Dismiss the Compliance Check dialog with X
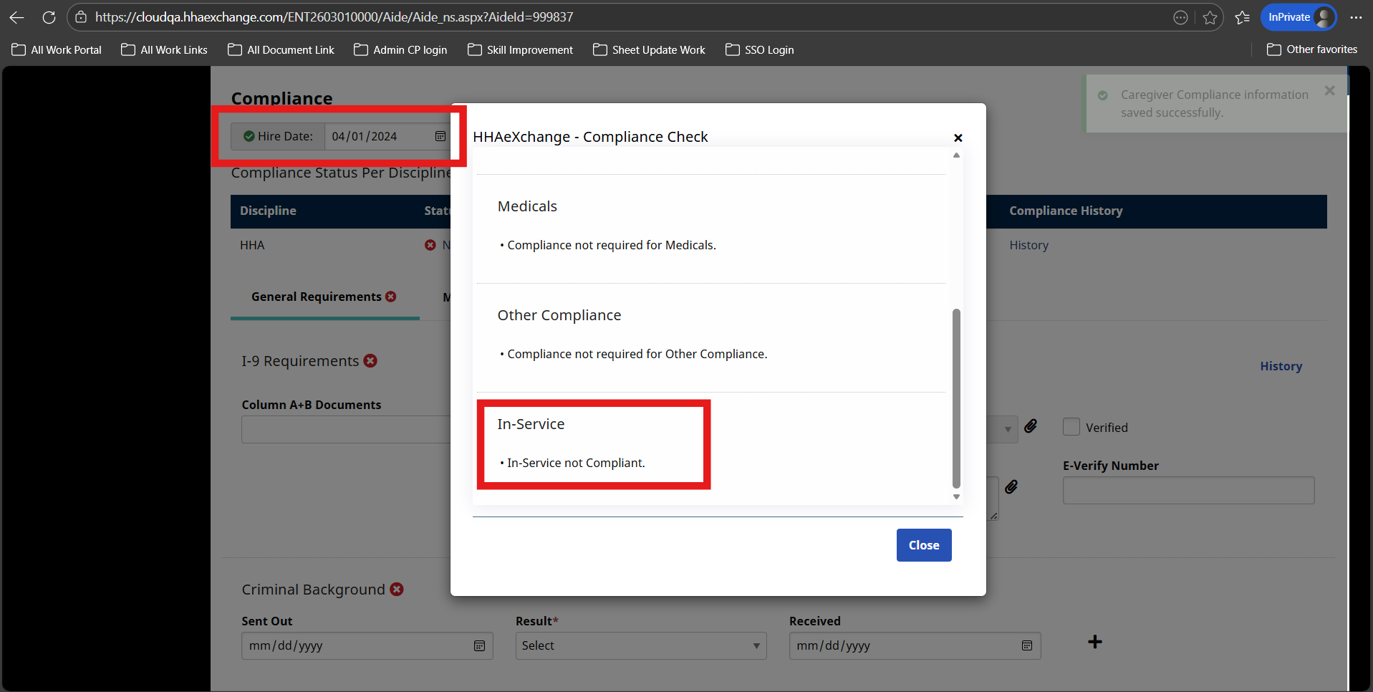The height and width of the screenshot is (692, 1373). click(958, 138)
